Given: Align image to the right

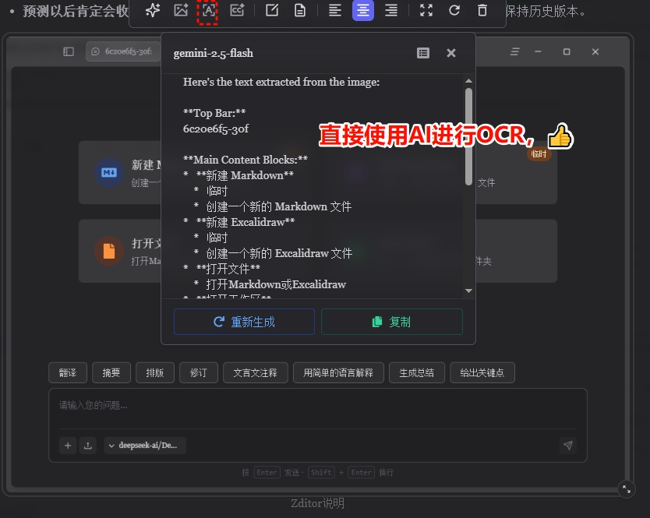Looking at the screenshot, I should point(391,11).
